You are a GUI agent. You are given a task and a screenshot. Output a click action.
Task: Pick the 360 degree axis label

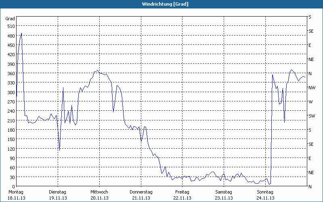pos(11,74)
